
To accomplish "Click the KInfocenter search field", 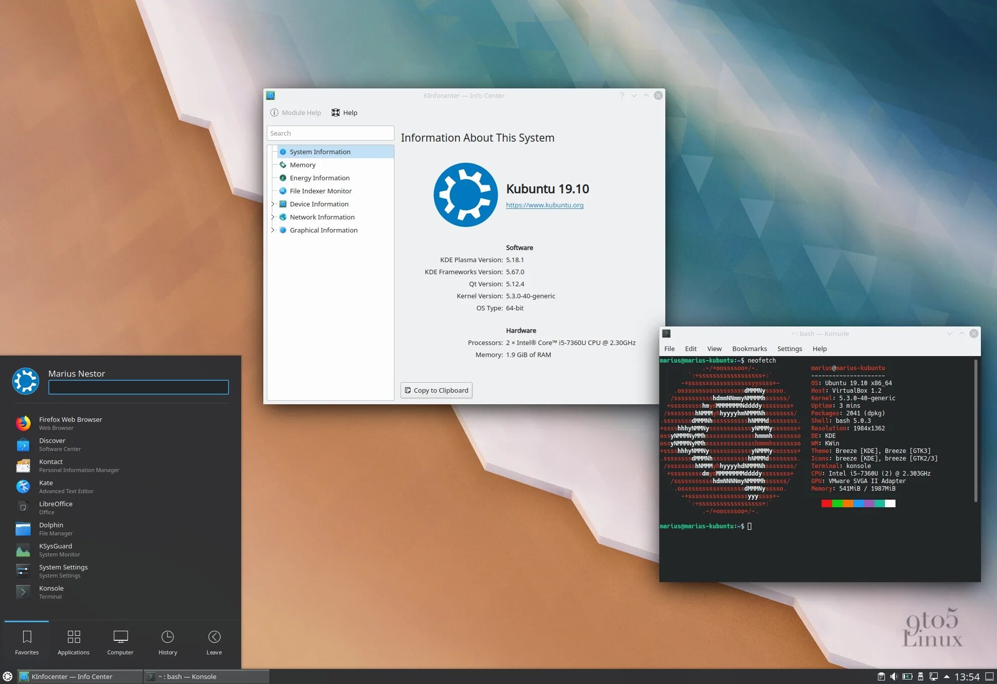I will 330,133.
